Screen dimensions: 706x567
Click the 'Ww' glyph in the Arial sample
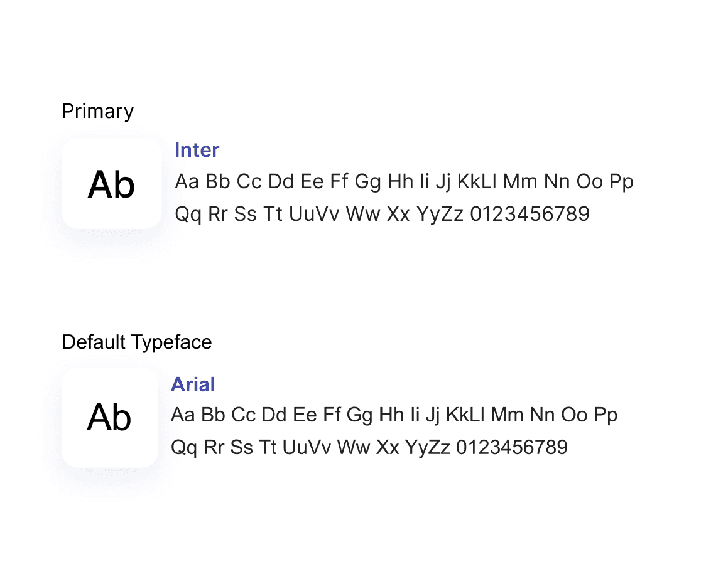point(354,447)
